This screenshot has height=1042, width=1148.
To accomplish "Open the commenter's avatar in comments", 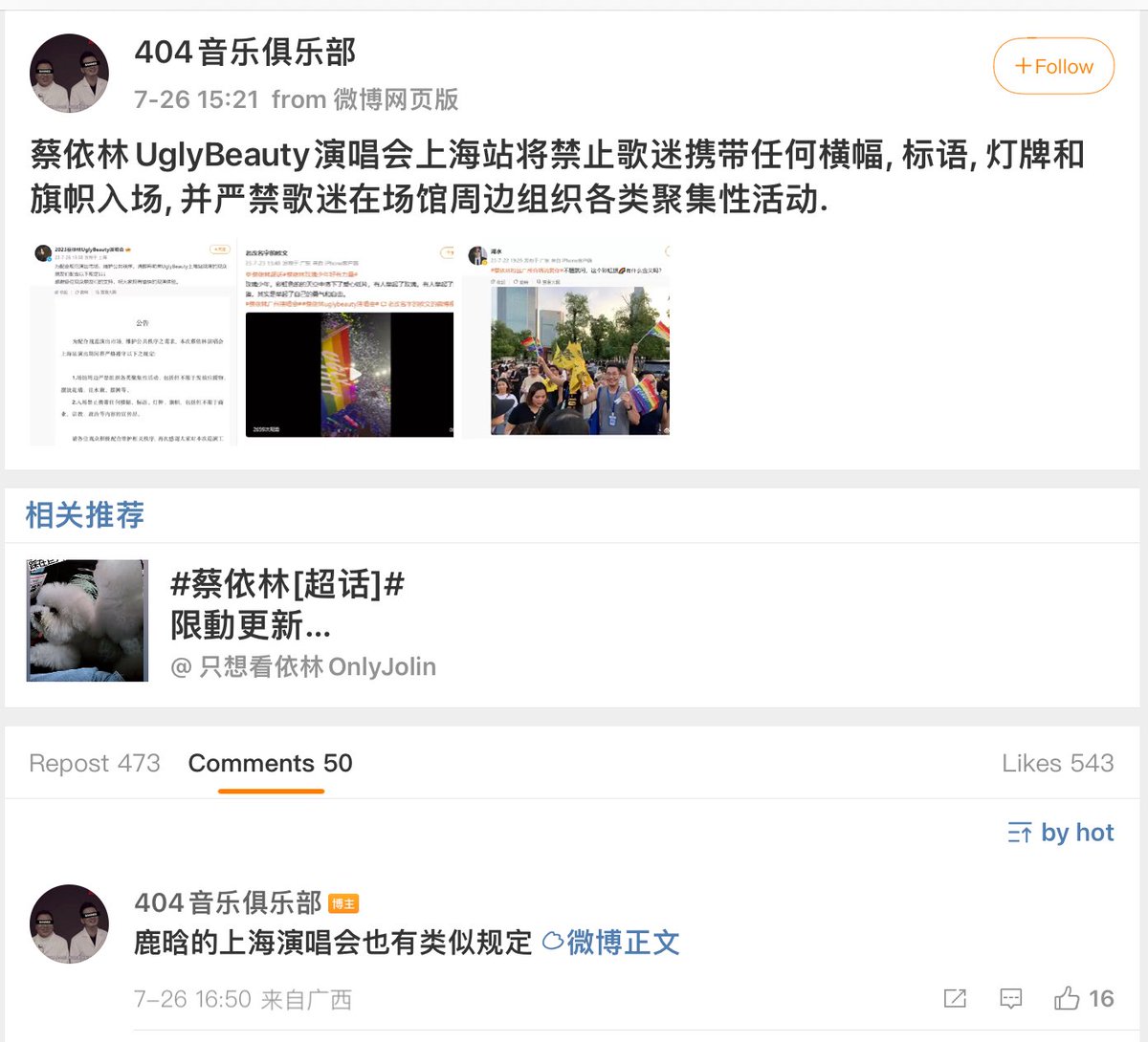I will (x=69, y=923).
